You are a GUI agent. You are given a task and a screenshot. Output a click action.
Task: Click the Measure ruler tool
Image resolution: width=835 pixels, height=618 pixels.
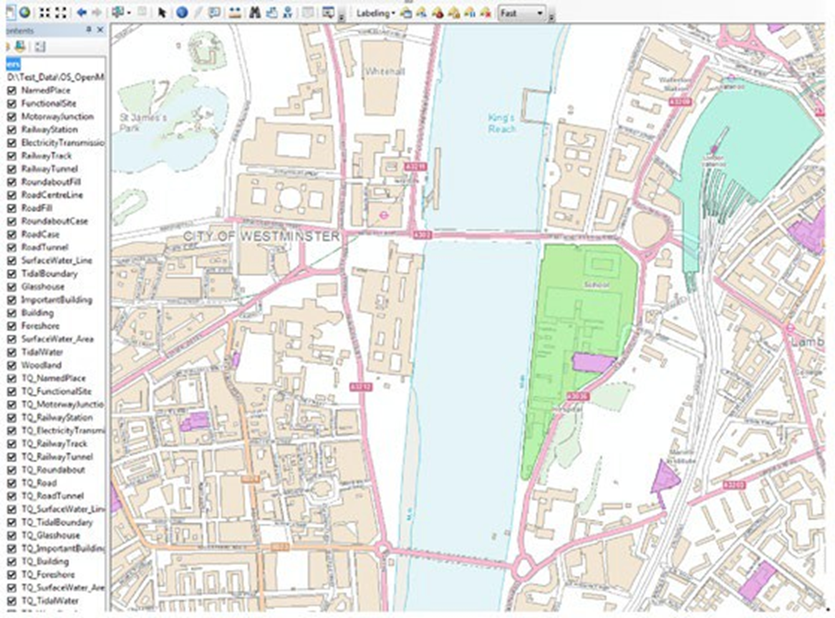(234, 13)
